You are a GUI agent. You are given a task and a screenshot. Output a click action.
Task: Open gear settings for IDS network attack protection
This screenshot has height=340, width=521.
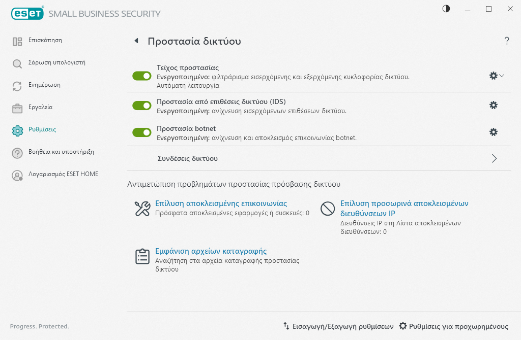coord(493,105)
